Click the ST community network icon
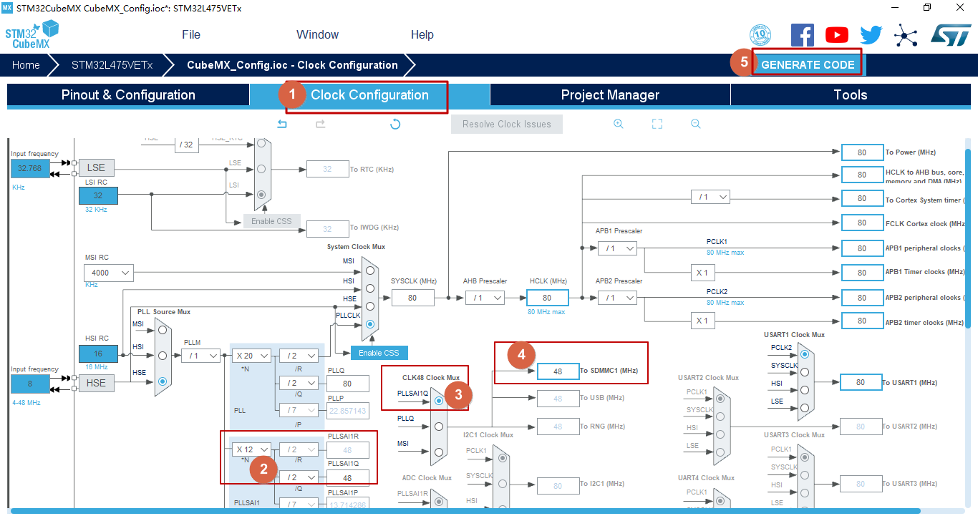Viewport: 978px width, 521px height. coord(906,34)
